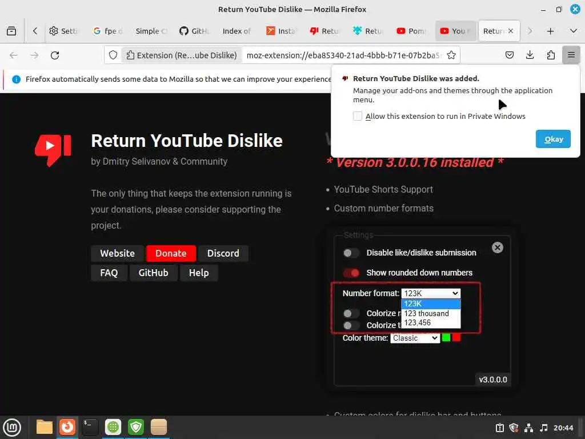Switch to the Pom YouTube tab
Image resolution: width=585 pixels, height=439 pixels.
411,31
